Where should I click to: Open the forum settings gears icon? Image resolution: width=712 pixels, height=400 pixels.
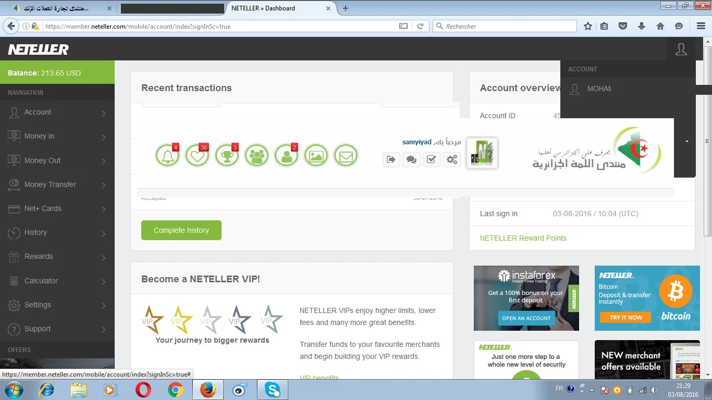[x=451, y=159]
